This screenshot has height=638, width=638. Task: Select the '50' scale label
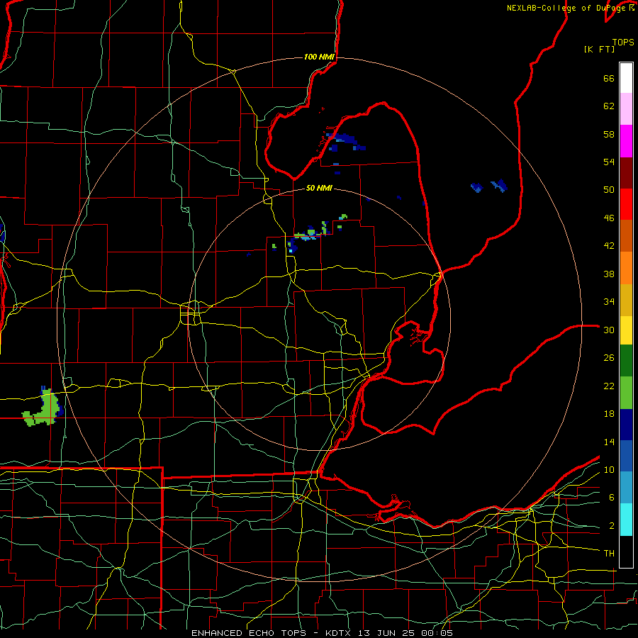click(609, 190)
